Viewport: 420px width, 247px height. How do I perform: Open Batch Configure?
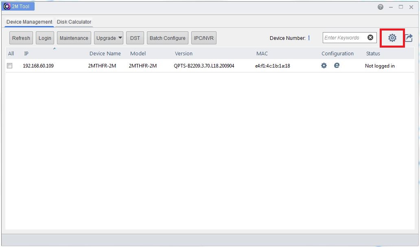tap(168, 38)
